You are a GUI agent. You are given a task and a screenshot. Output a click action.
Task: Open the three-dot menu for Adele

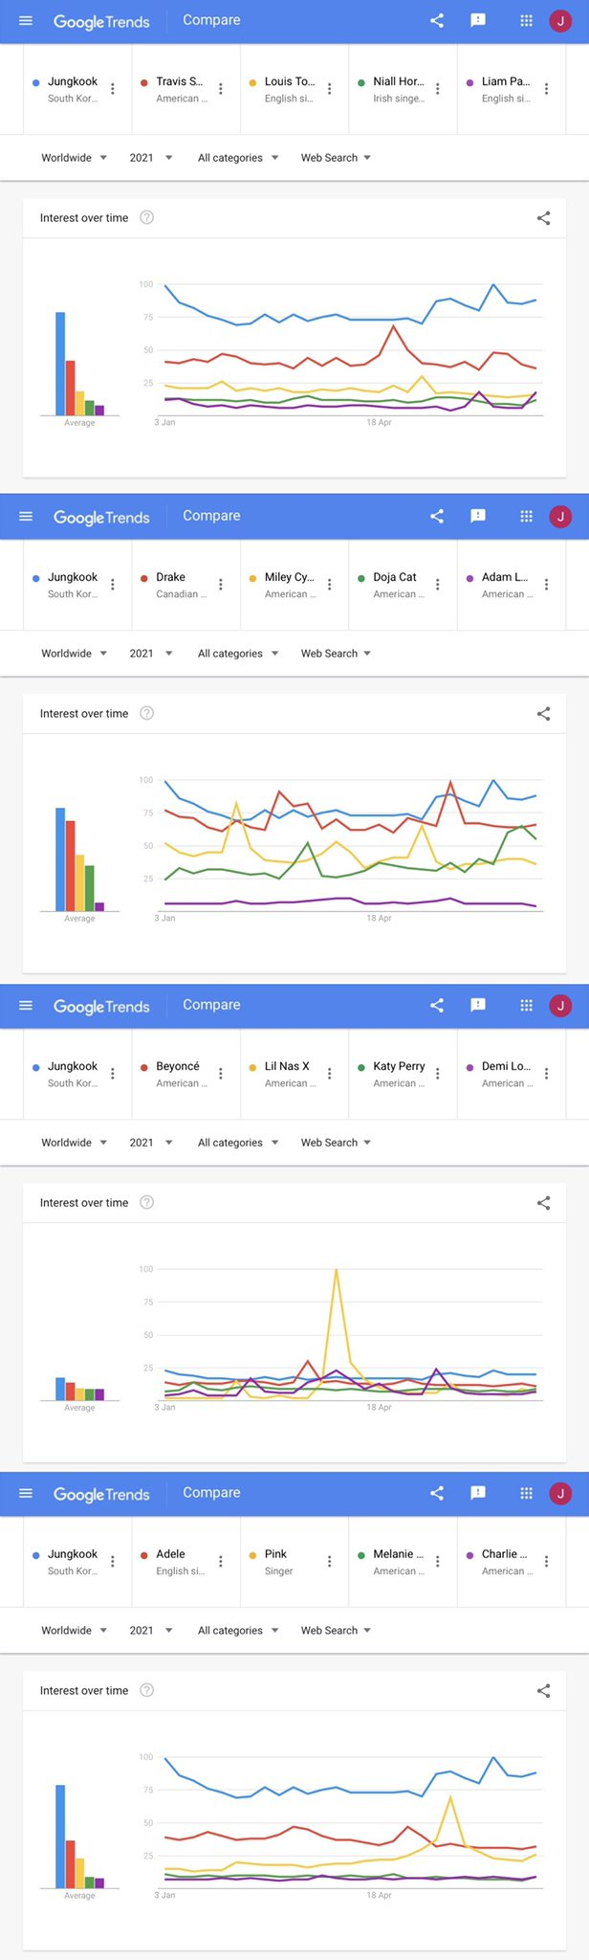point(221,1562)
